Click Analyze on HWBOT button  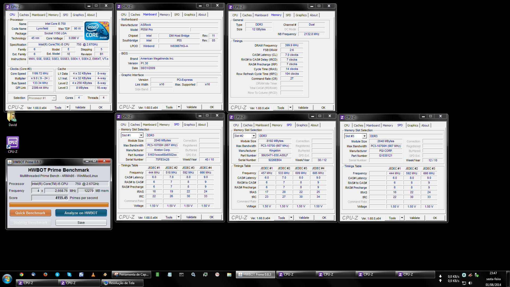point(81,213)
